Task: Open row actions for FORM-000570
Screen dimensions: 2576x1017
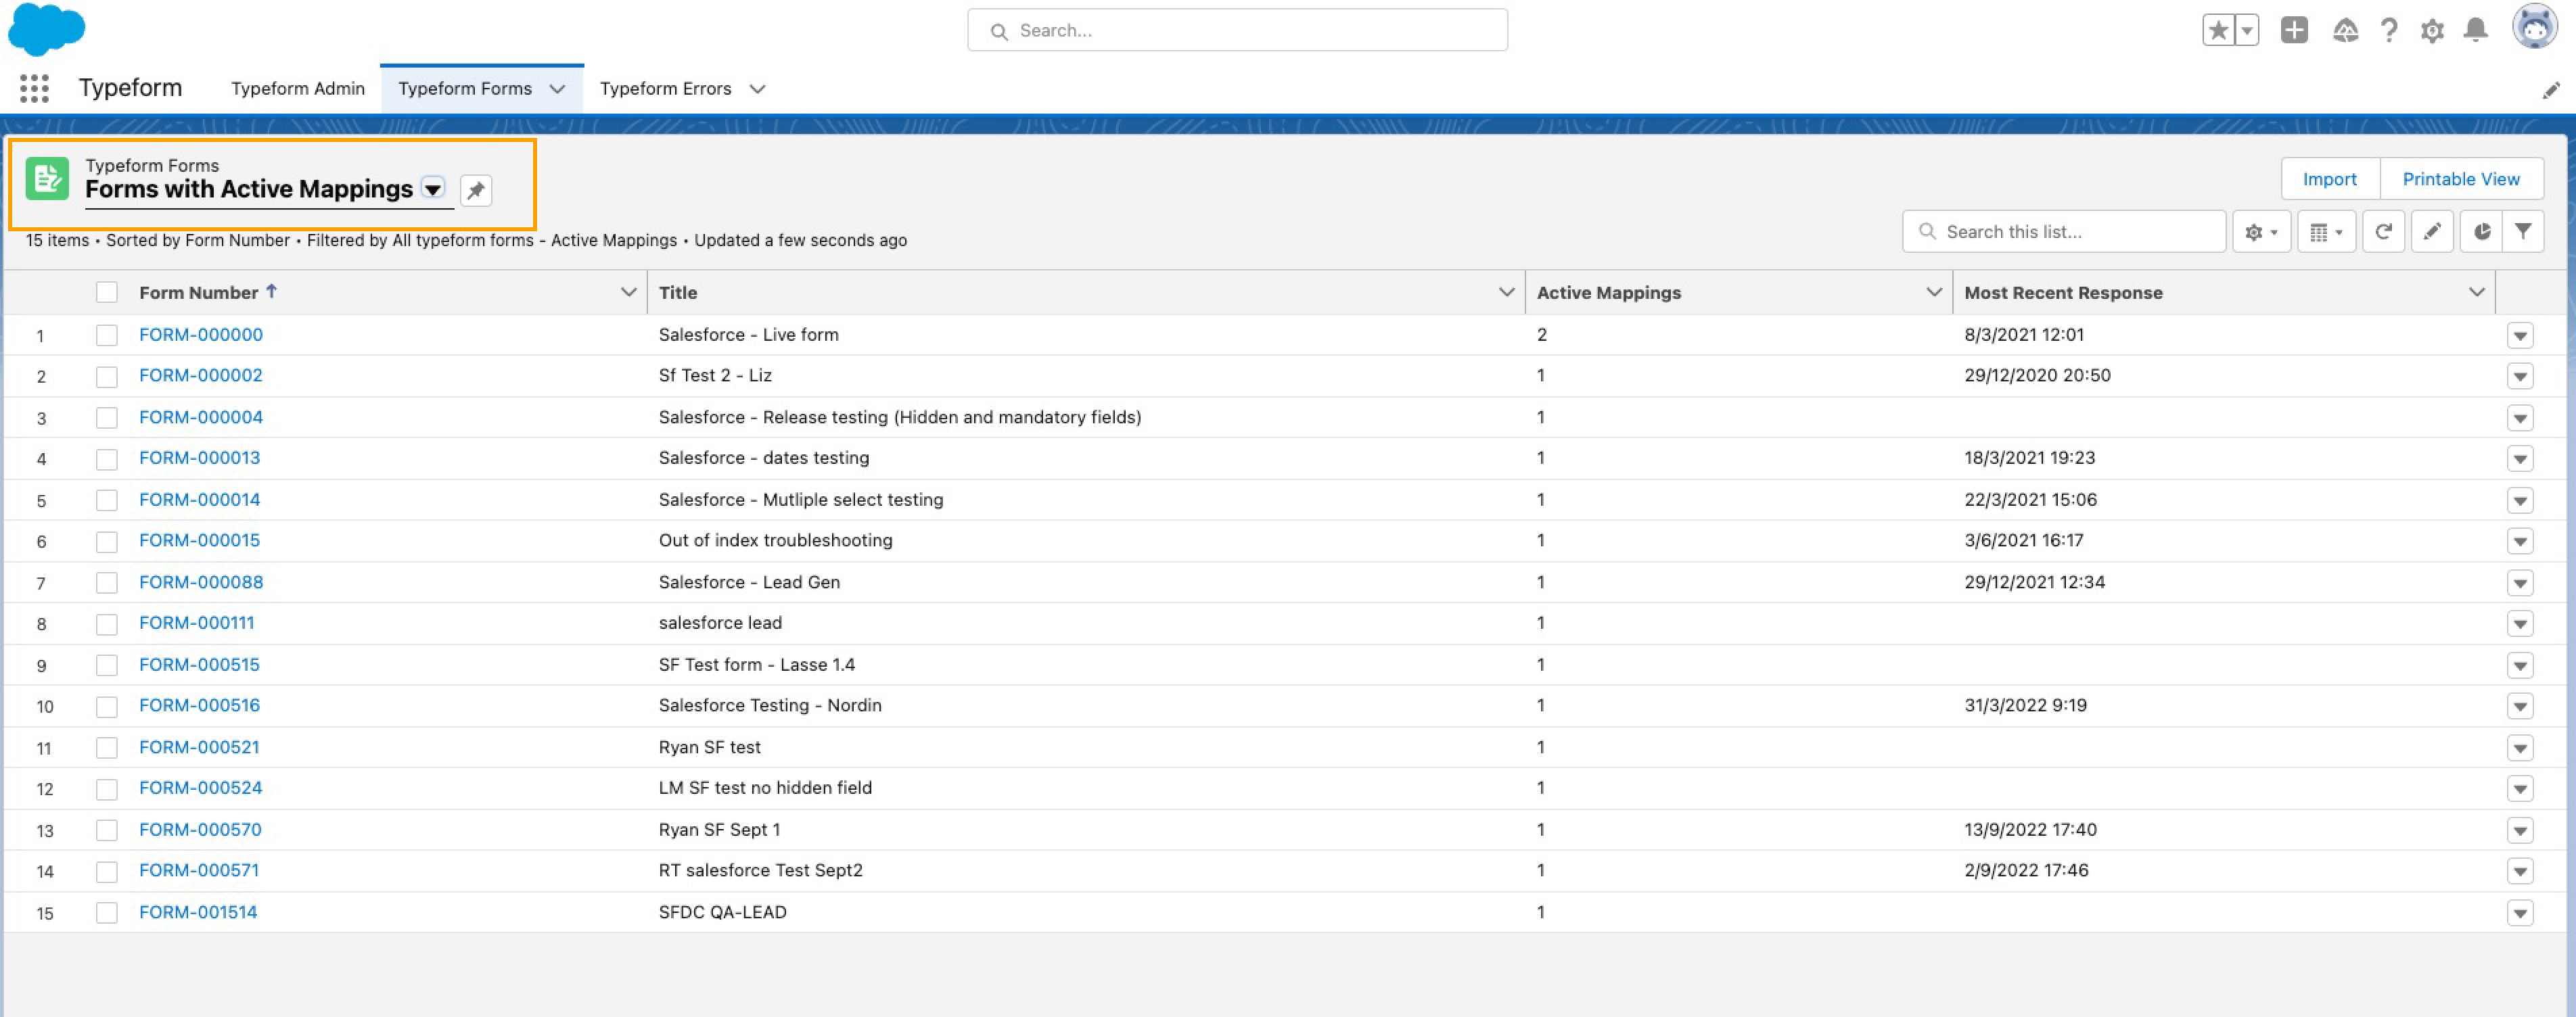Action: (x=2520, y=831)
